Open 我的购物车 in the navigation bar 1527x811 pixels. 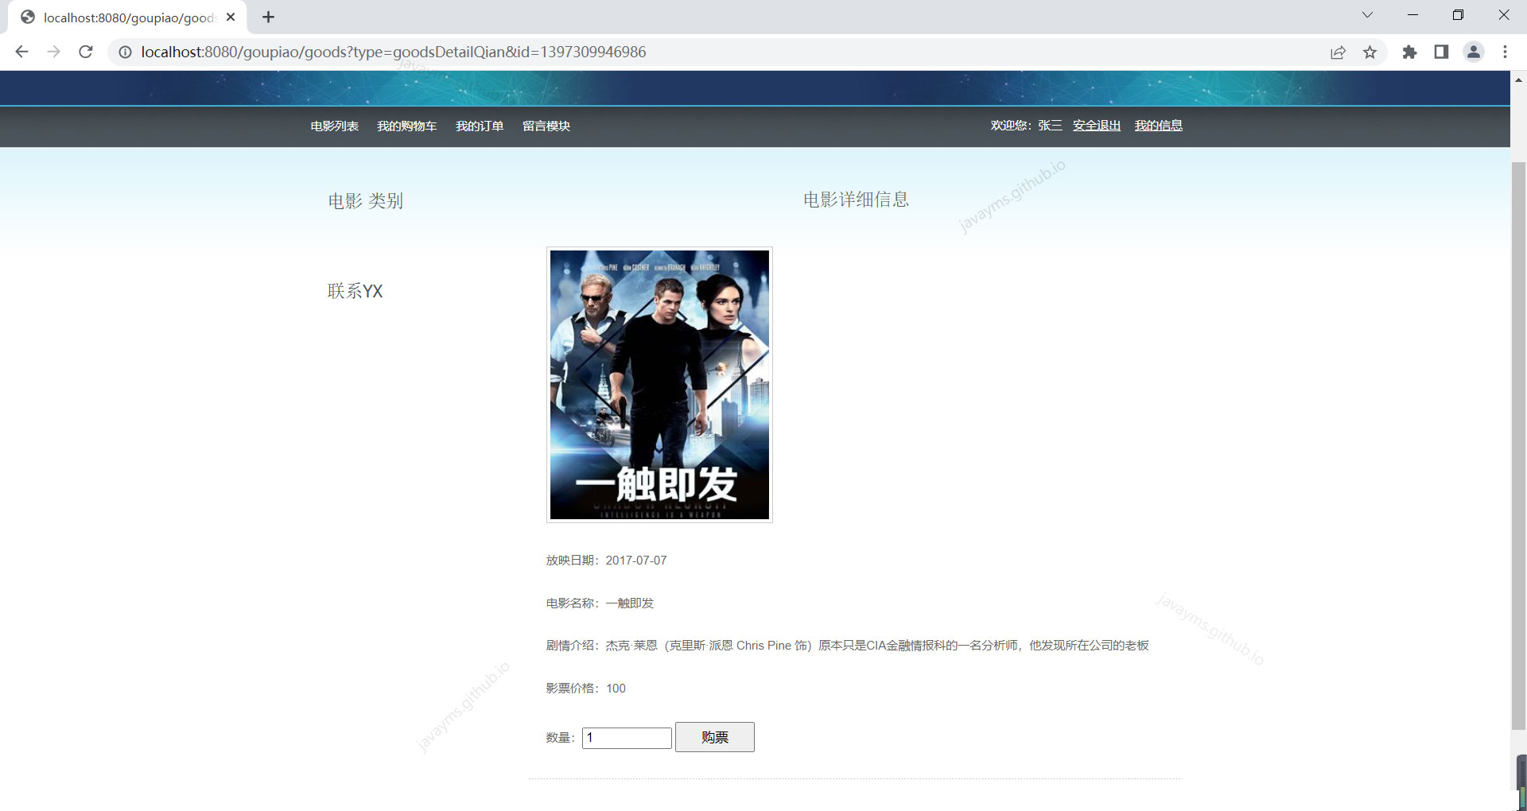[x=406, y=126]
